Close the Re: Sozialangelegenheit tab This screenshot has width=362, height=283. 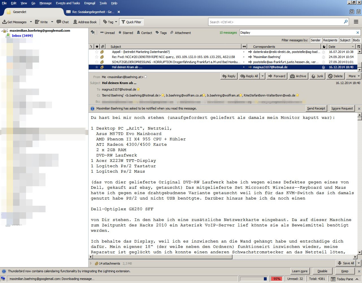119,12
